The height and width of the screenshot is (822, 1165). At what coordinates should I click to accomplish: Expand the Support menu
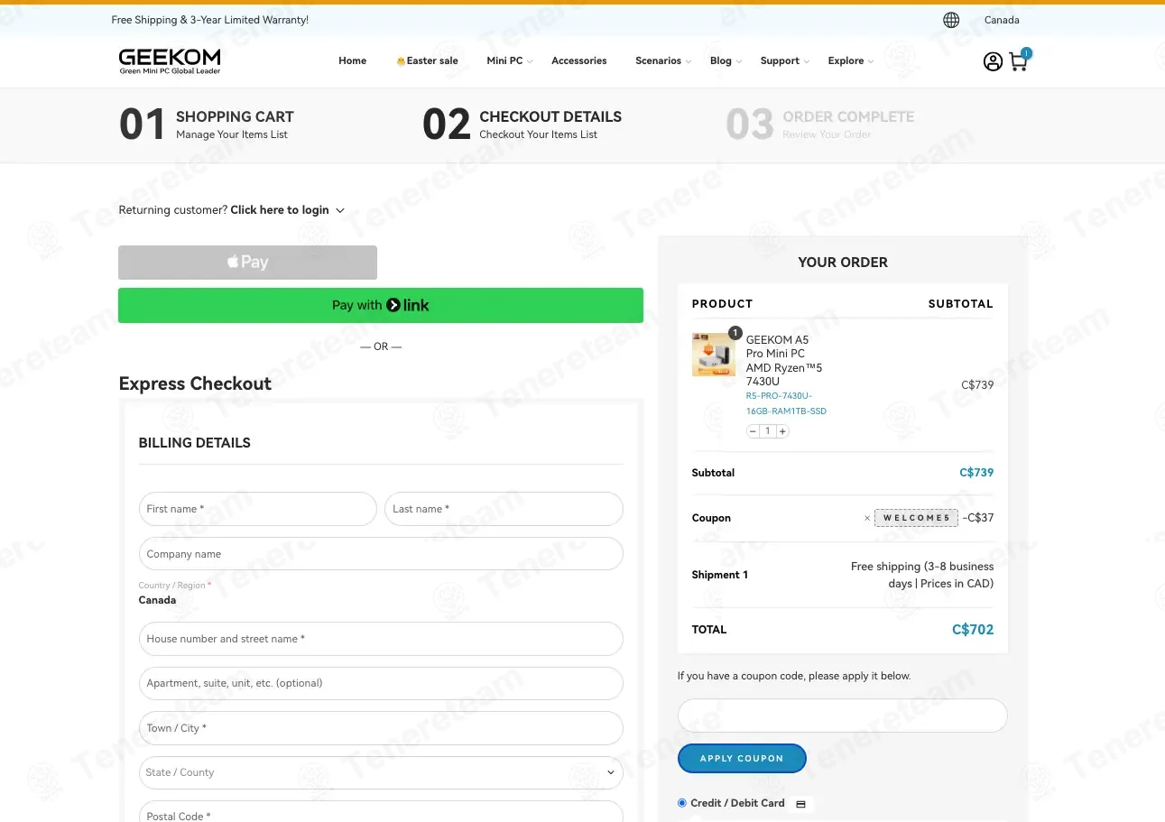[x=785, y=61]
